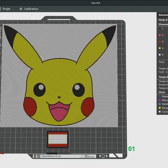Screen dimensions: 168x168
Task: Select the yellow filament 4 swatch
Action: click(160, 48)
